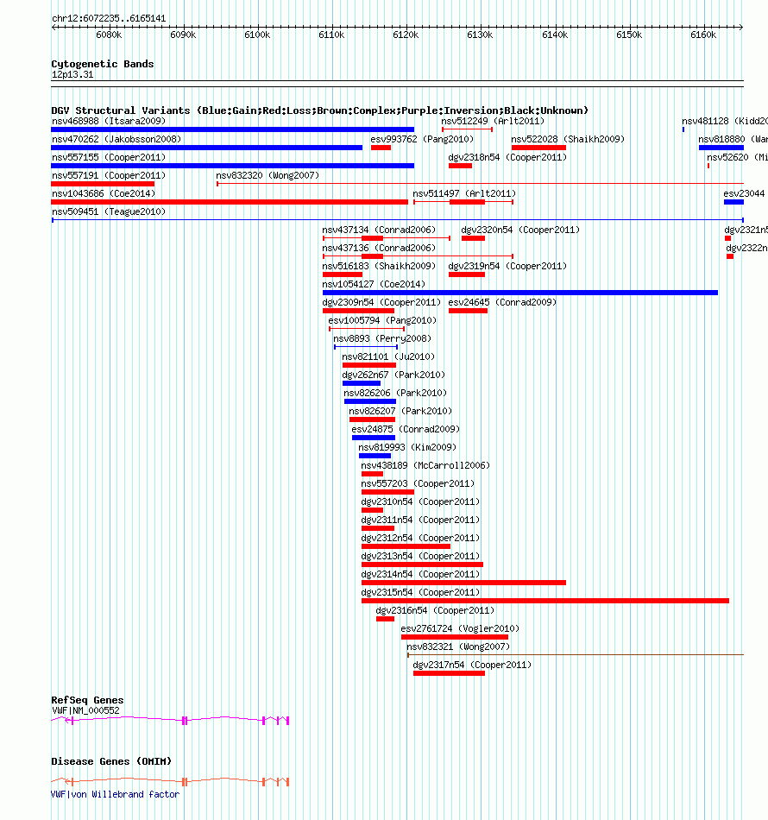Click nsv437136 (Conrad2006) label

coord(379,248)
